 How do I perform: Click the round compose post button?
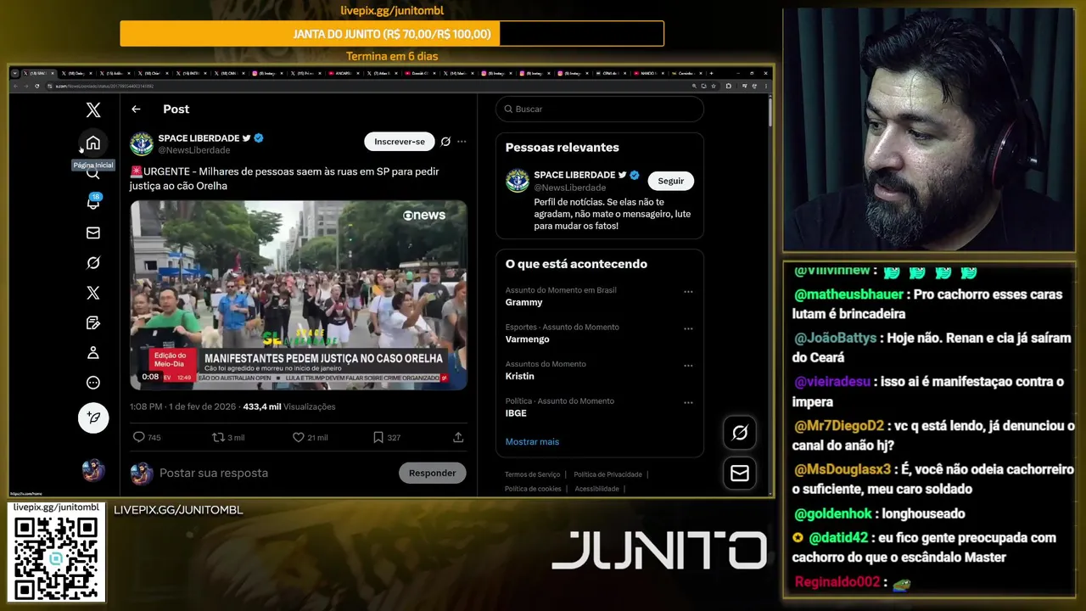click(x=93, y=418)
